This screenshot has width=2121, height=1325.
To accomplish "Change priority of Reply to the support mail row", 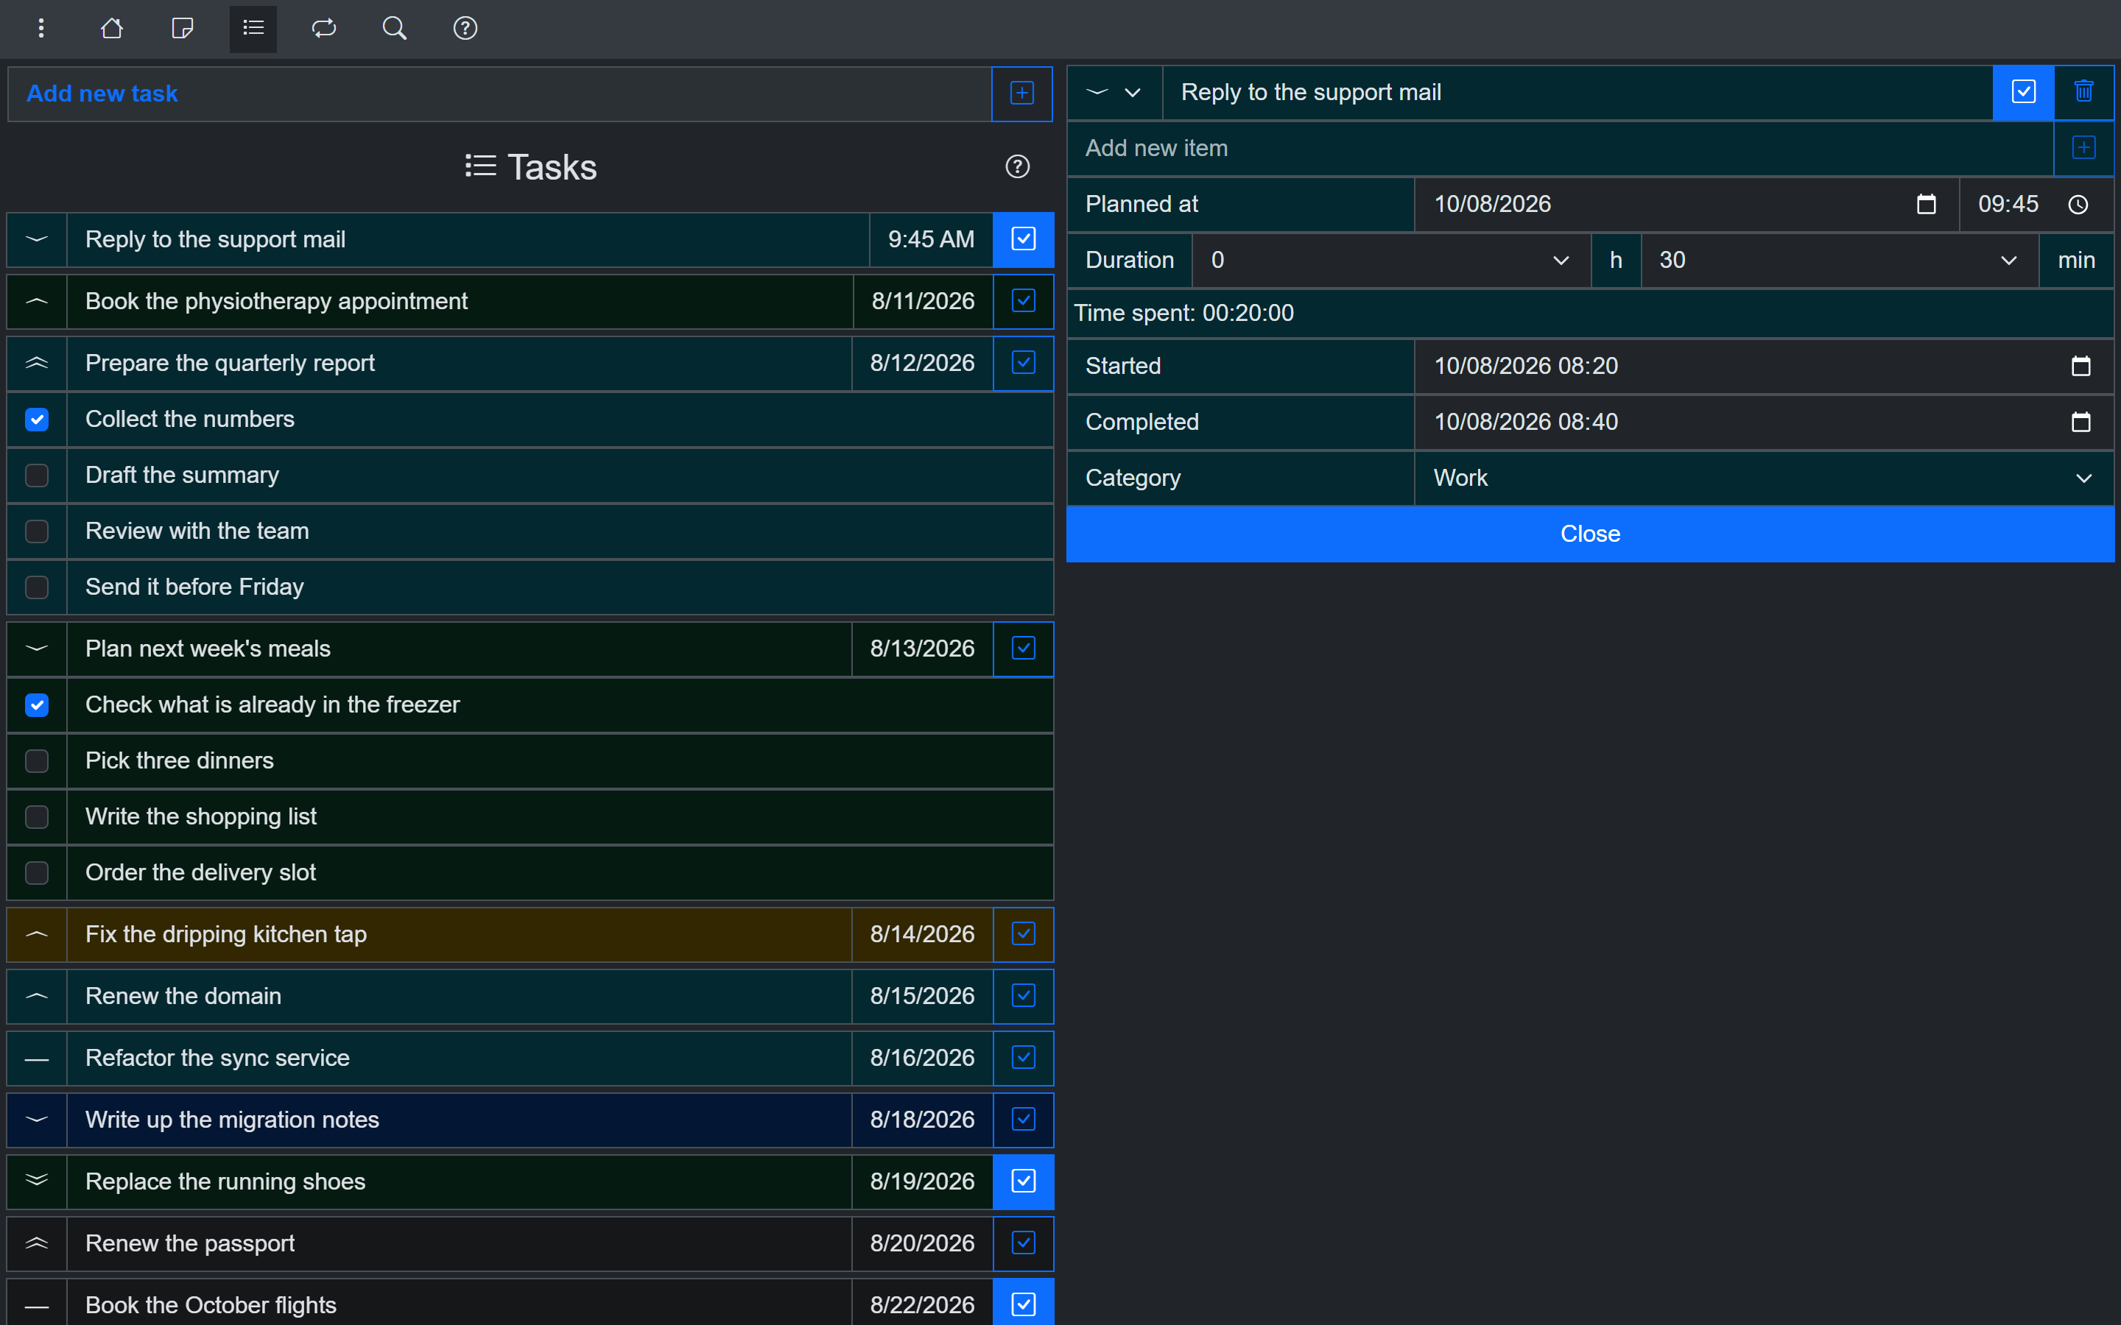I will 37,240.
